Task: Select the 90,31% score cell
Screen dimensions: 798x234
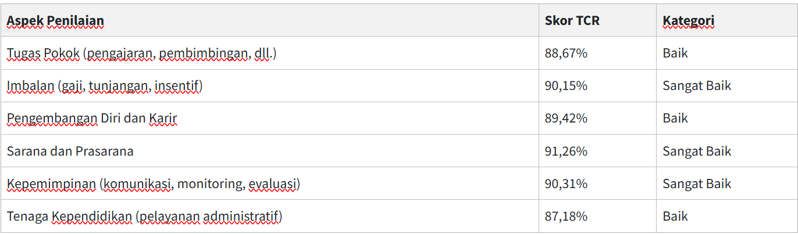Action: (566, 184)
